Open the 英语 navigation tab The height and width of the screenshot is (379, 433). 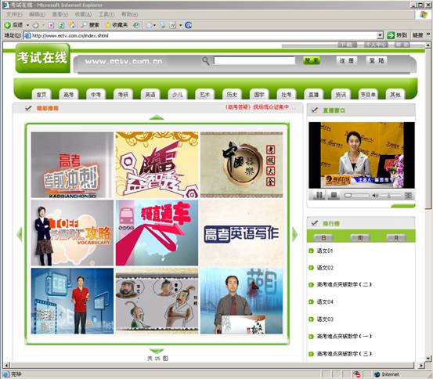pos(150,95)
